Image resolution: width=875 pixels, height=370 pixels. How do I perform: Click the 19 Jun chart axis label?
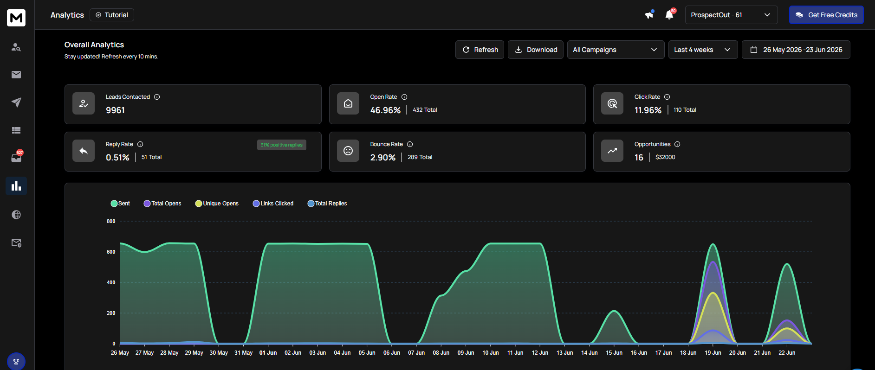(713, 353)
